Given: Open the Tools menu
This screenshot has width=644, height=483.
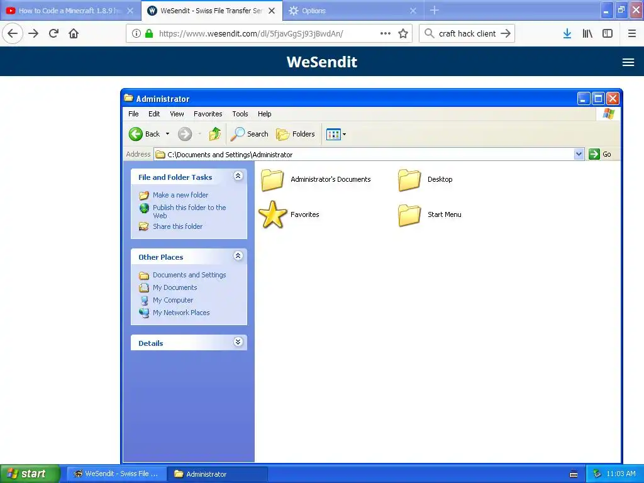Looking at the screenshot, I should coord(240,114).
